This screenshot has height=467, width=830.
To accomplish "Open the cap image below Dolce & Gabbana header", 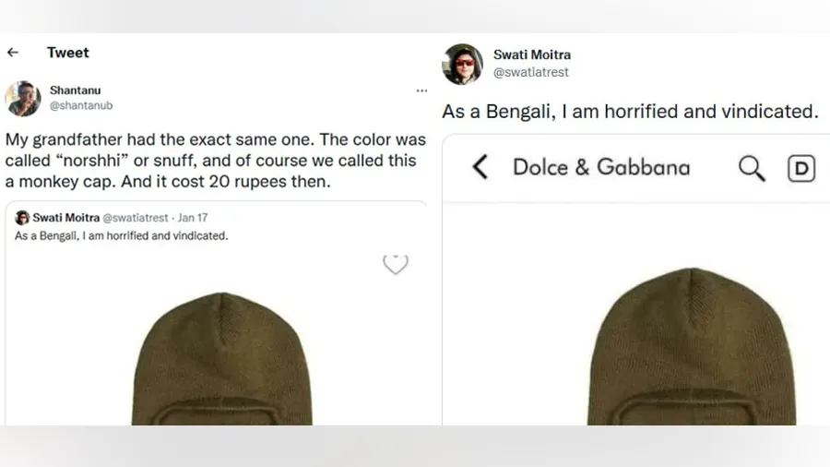I will 692,349.
